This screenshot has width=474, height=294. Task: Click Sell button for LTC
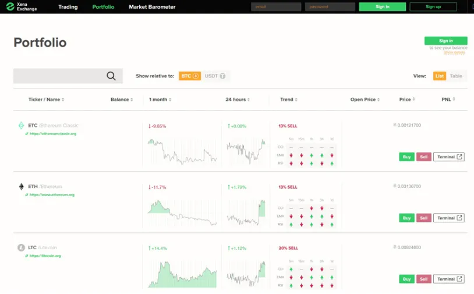click(x=423, y=279)
